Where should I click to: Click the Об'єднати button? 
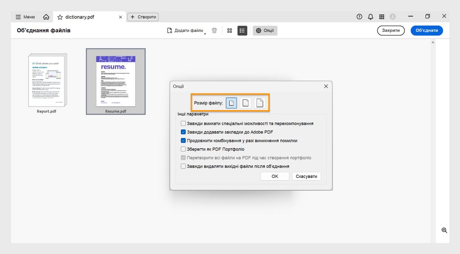coord(427,30)
